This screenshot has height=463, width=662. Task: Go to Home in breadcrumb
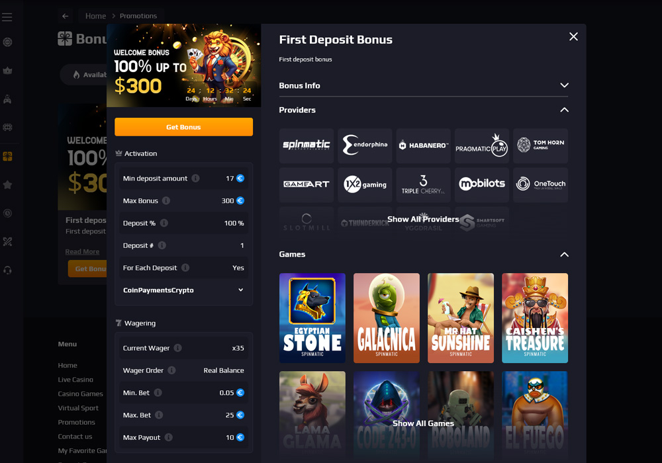95,16
